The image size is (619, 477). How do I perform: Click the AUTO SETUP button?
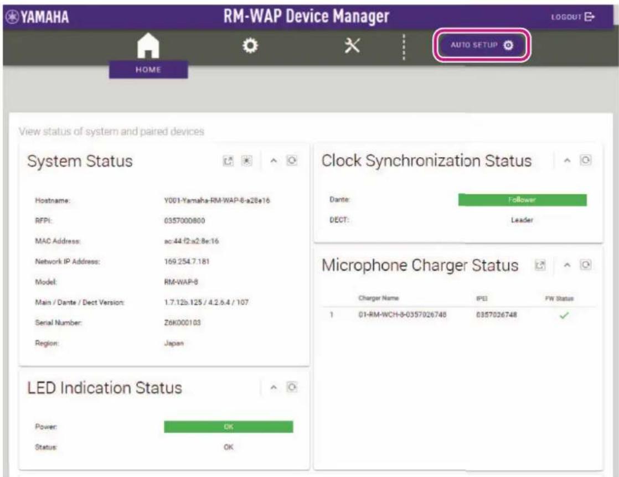(x=481, y=45)
